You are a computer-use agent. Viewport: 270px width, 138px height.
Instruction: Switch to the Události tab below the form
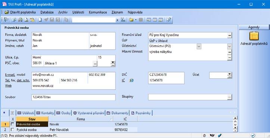pyautogui.click(x=26, y=113)
